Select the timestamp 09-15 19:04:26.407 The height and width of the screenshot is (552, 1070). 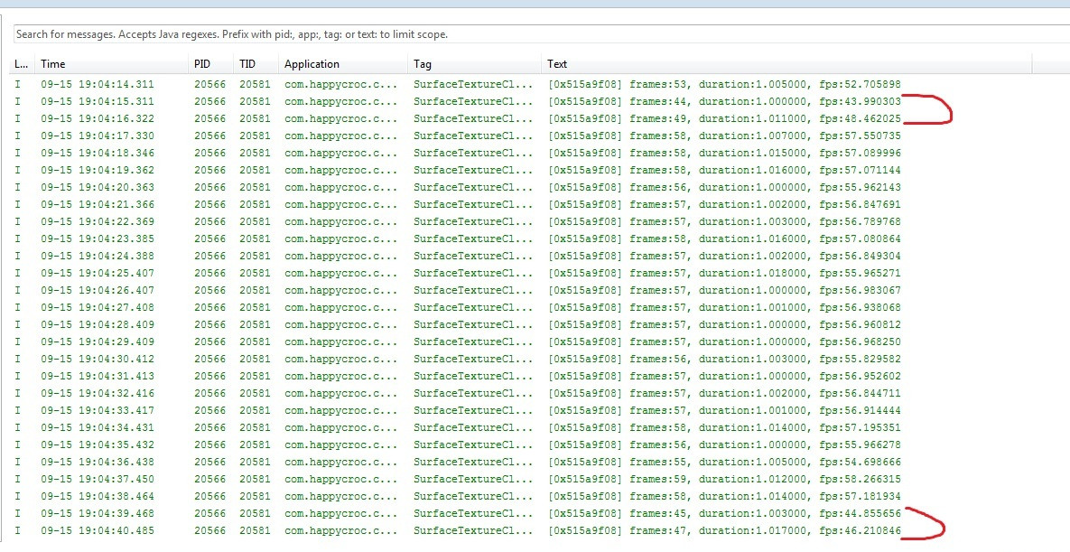point(97,290)
